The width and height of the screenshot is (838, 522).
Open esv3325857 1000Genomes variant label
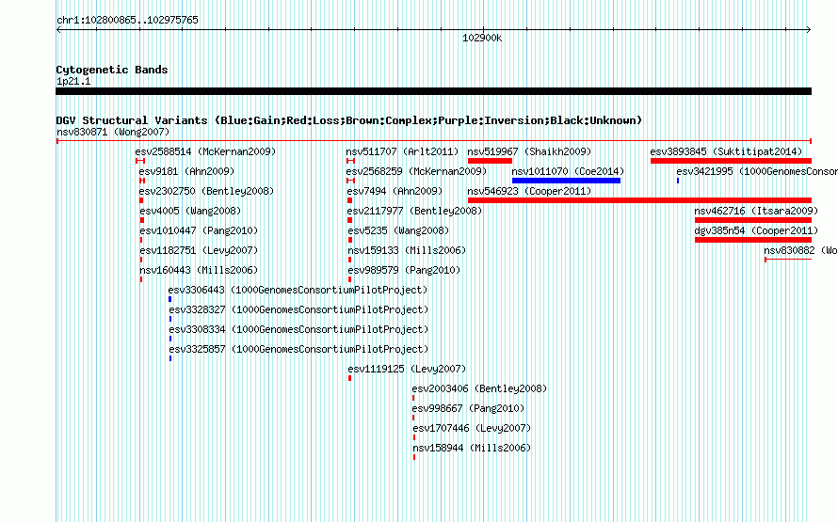(x=298, y=349)
